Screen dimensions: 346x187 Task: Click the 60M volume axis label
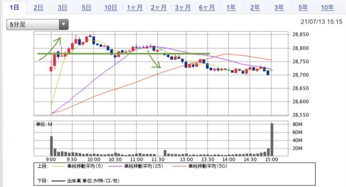[x=297, y=132]
